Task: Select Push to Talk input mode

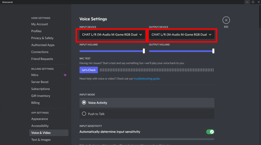Action: click(x=147, y=114)
